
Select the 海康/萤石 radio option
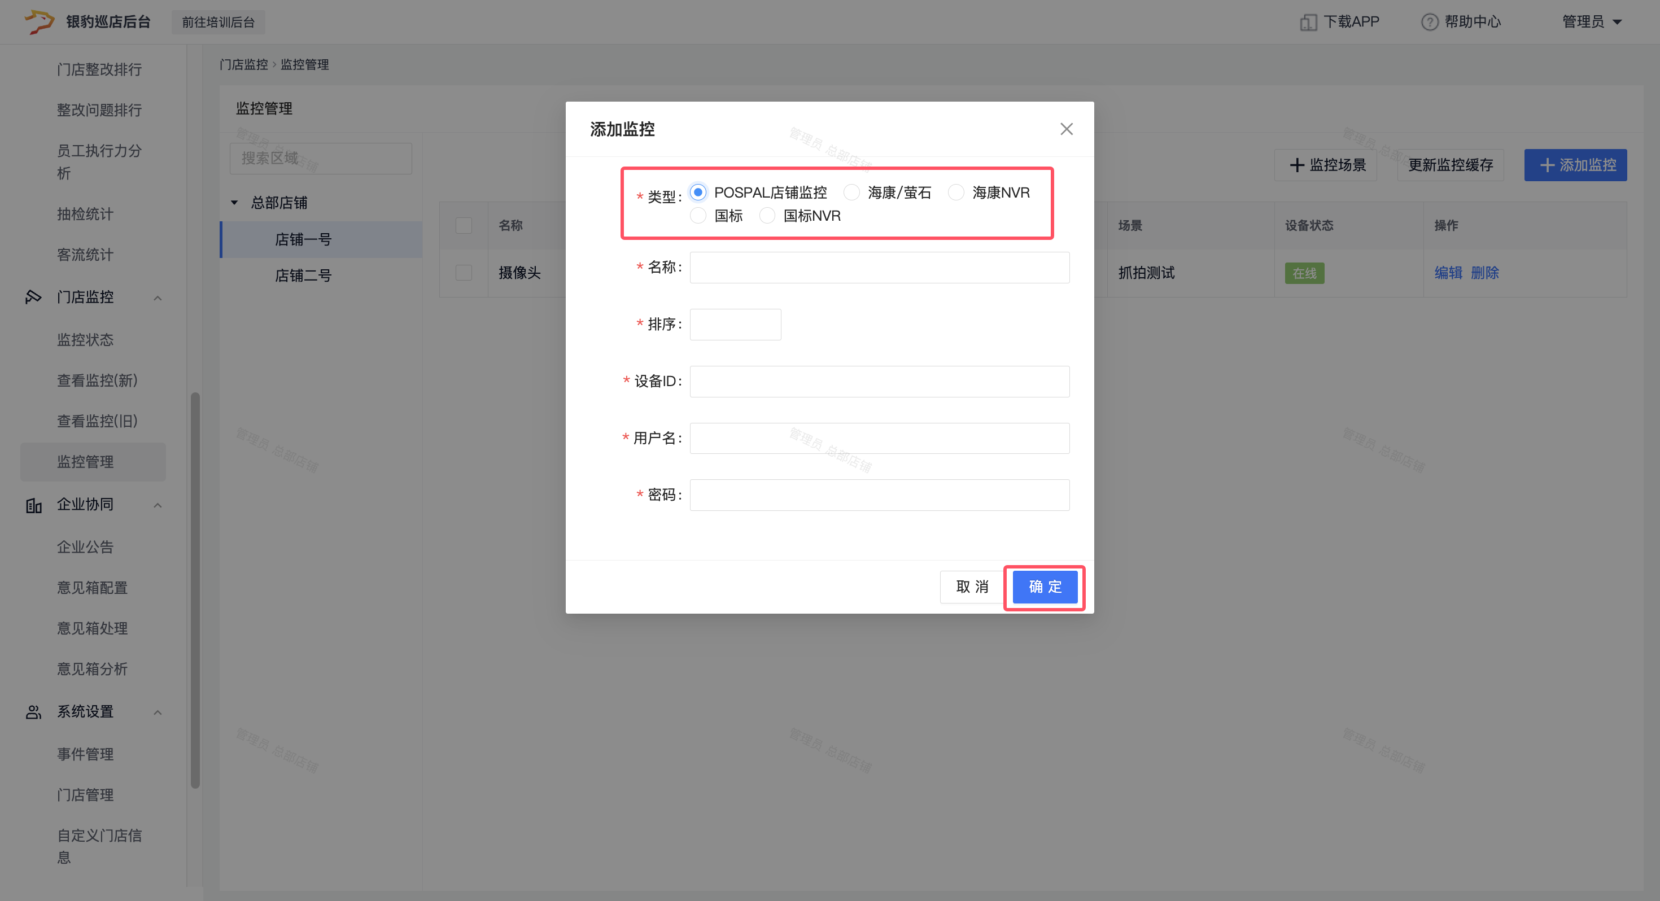851,192
